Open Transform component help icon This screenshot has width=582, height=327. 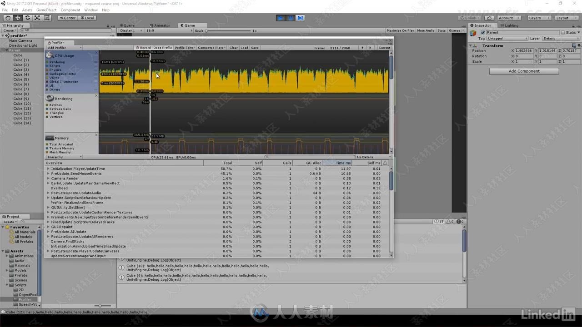coord(574,45)
